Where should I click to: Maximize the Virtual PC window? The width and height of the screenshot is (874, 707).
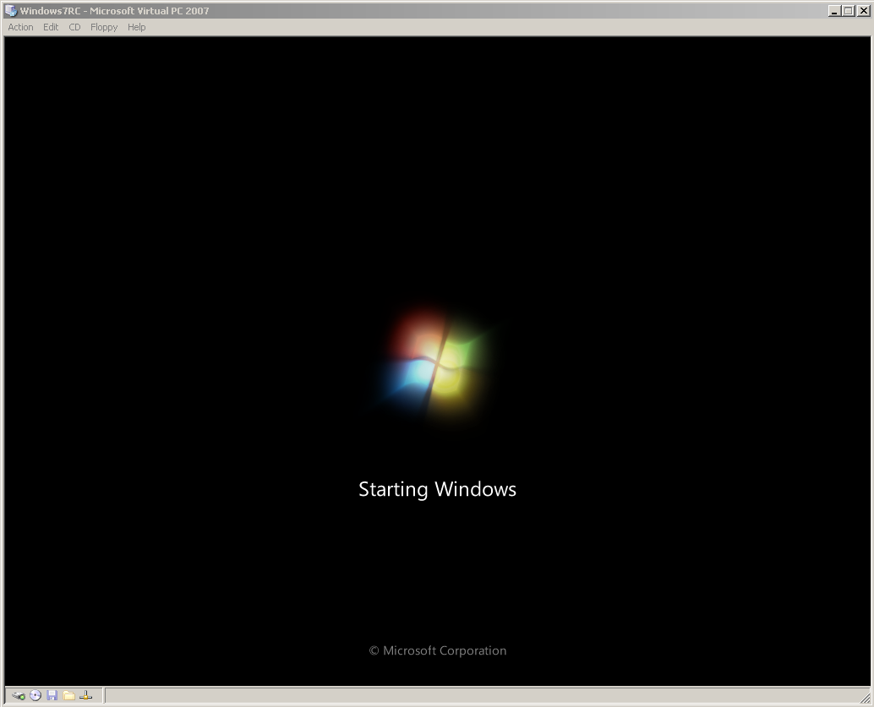pos(849,11)
